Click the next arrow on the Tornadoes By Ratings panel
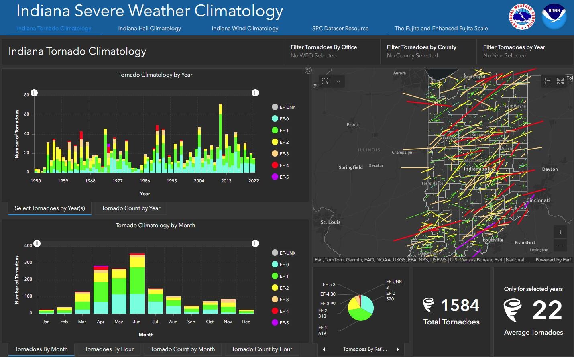The width and height of the screenshot is (574, 357). coord(398,349)
